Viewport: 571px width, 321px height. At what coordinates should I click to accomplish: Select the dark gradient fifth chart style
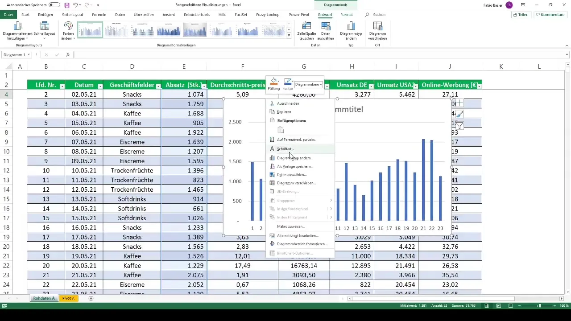[195, 30]
